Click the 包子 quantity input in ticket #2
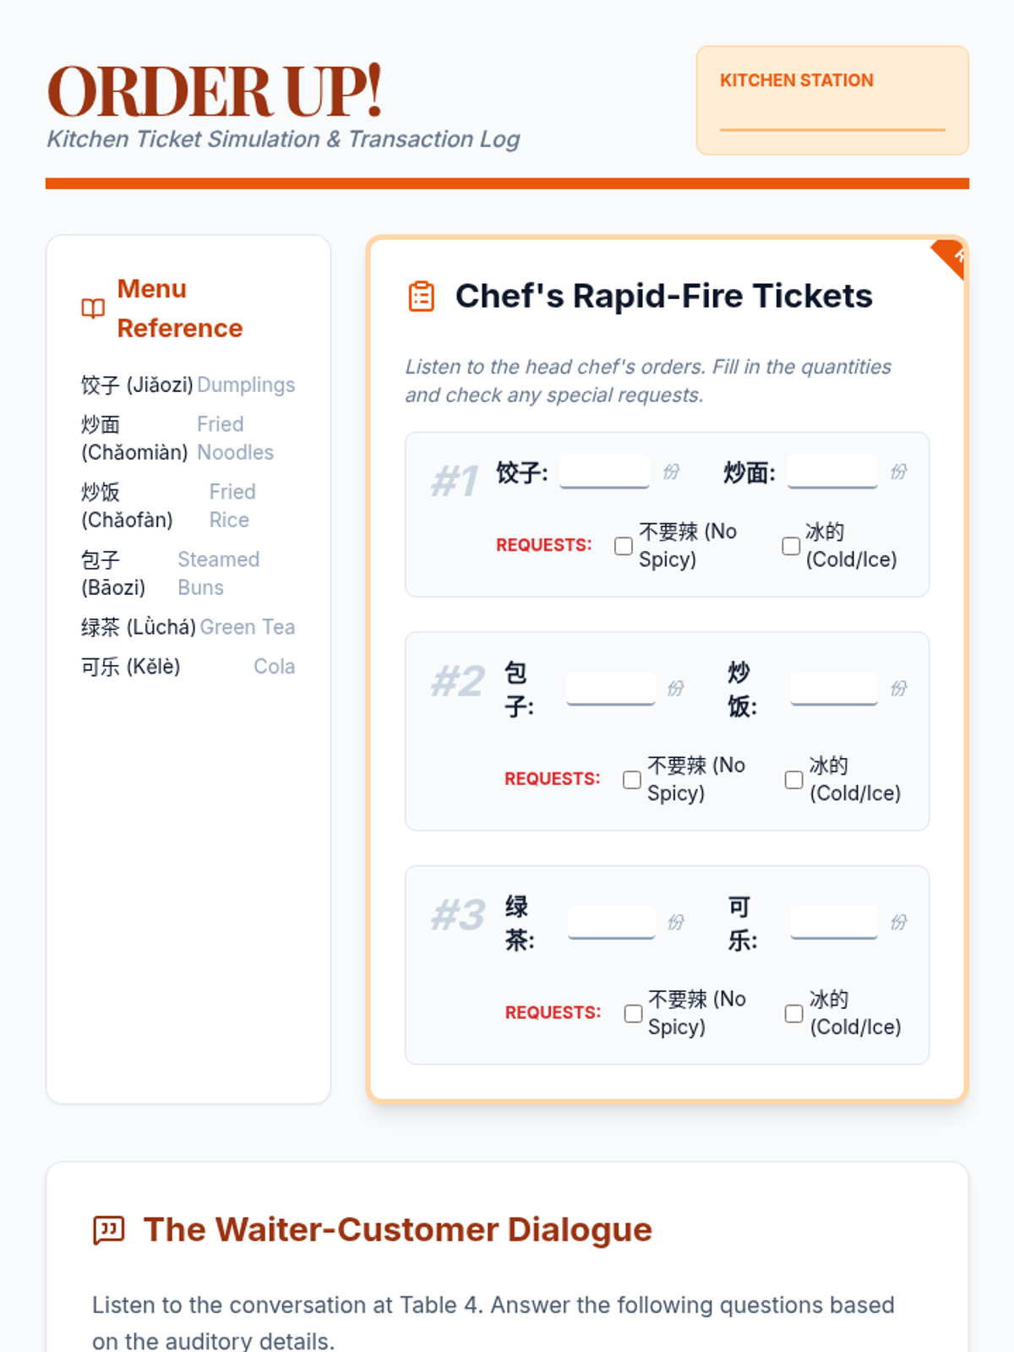 (x=611, y=688)
